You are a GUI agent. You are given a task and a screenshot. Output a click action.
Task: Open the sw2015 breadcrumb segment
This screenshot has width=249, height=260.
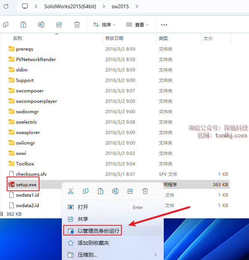(120, 6)
